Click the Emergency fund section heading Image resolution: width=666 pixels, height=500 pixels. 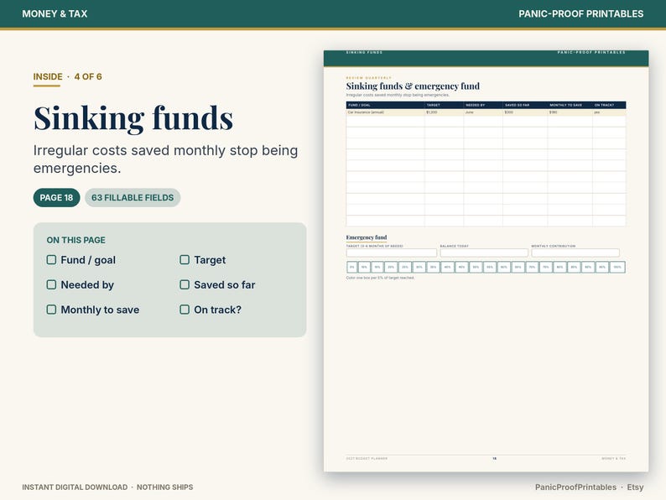[366, 237]
